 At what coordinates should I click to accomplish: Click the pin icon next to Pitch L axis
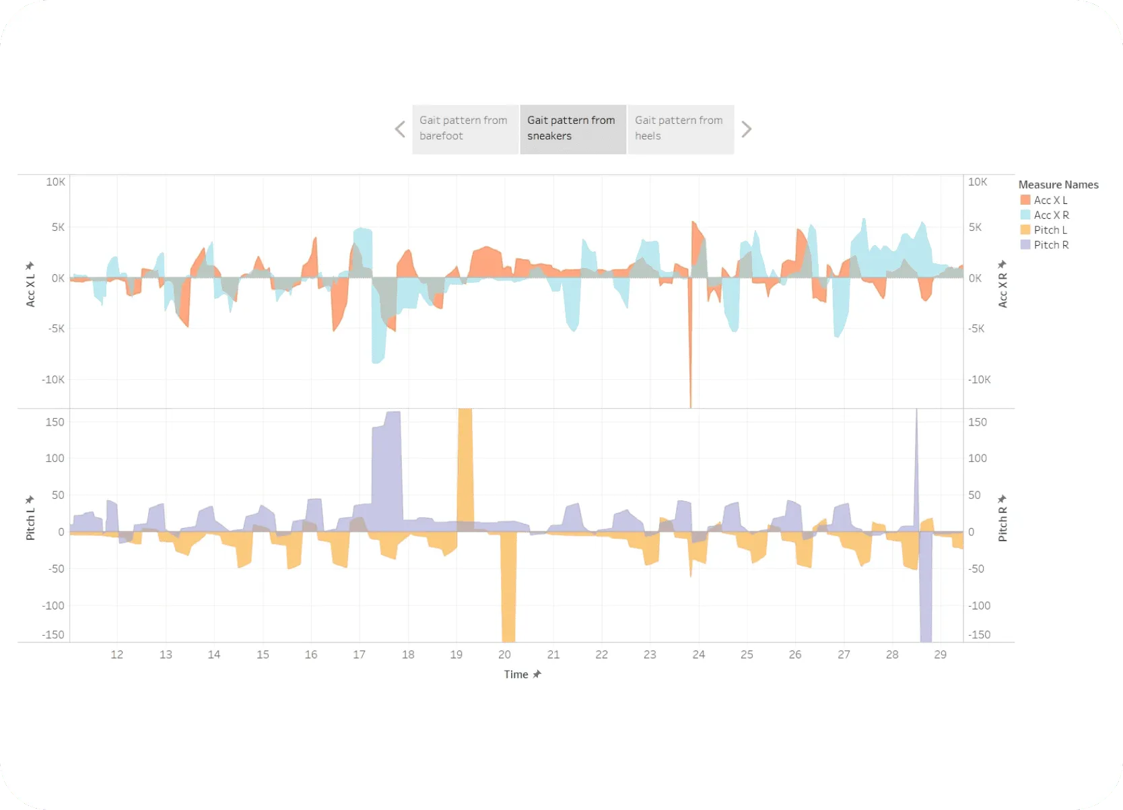click(x=30, y=500)
